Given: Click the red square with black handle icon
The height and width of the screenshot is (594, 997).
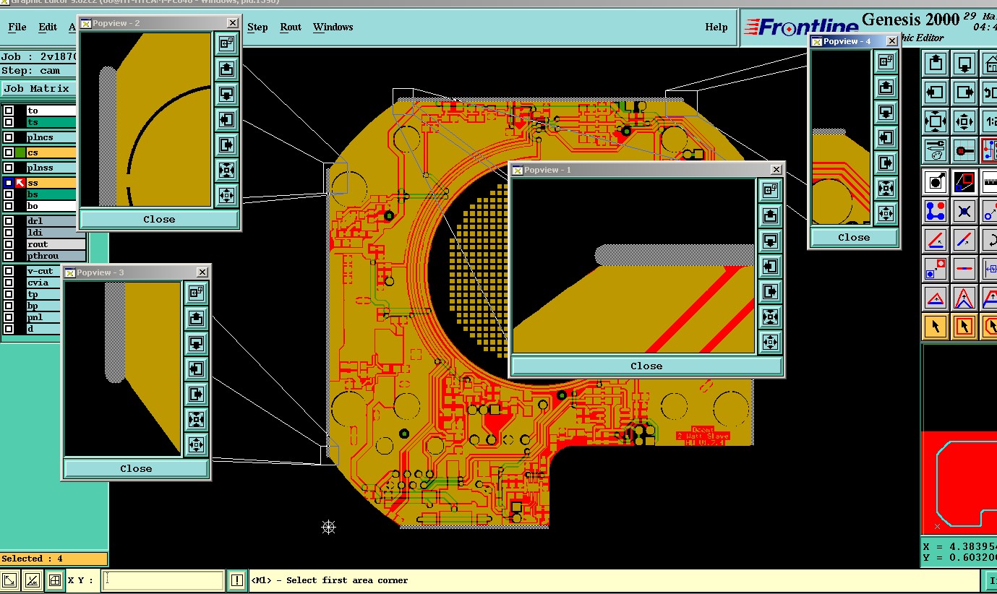Looking at the screenshot, I should click(x=965, y=150).
